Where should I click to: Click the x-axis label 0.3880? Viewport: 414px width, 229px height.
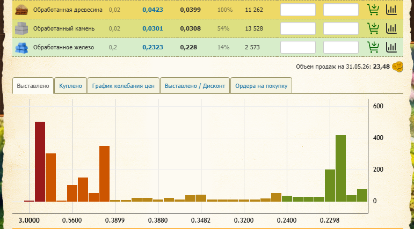pyautogui.click(x=158, y=220)
